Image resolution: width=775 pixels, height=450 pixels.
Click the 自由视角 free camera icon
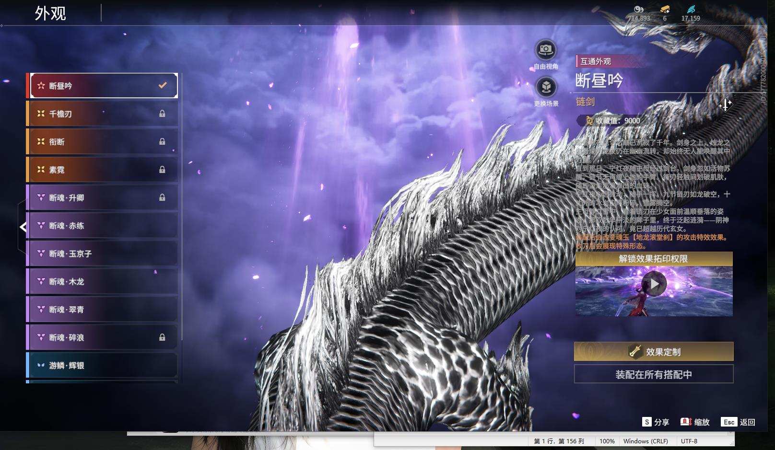point(546,49)
